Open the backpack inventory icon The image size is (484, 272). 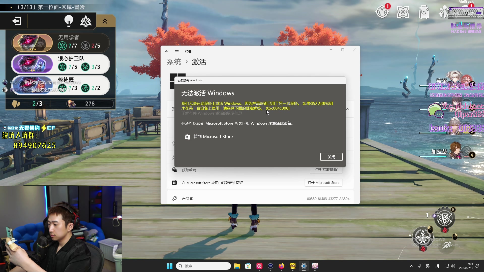(424, 12)
